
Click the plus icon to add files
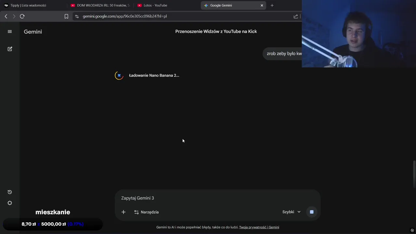tap(123, 212)
